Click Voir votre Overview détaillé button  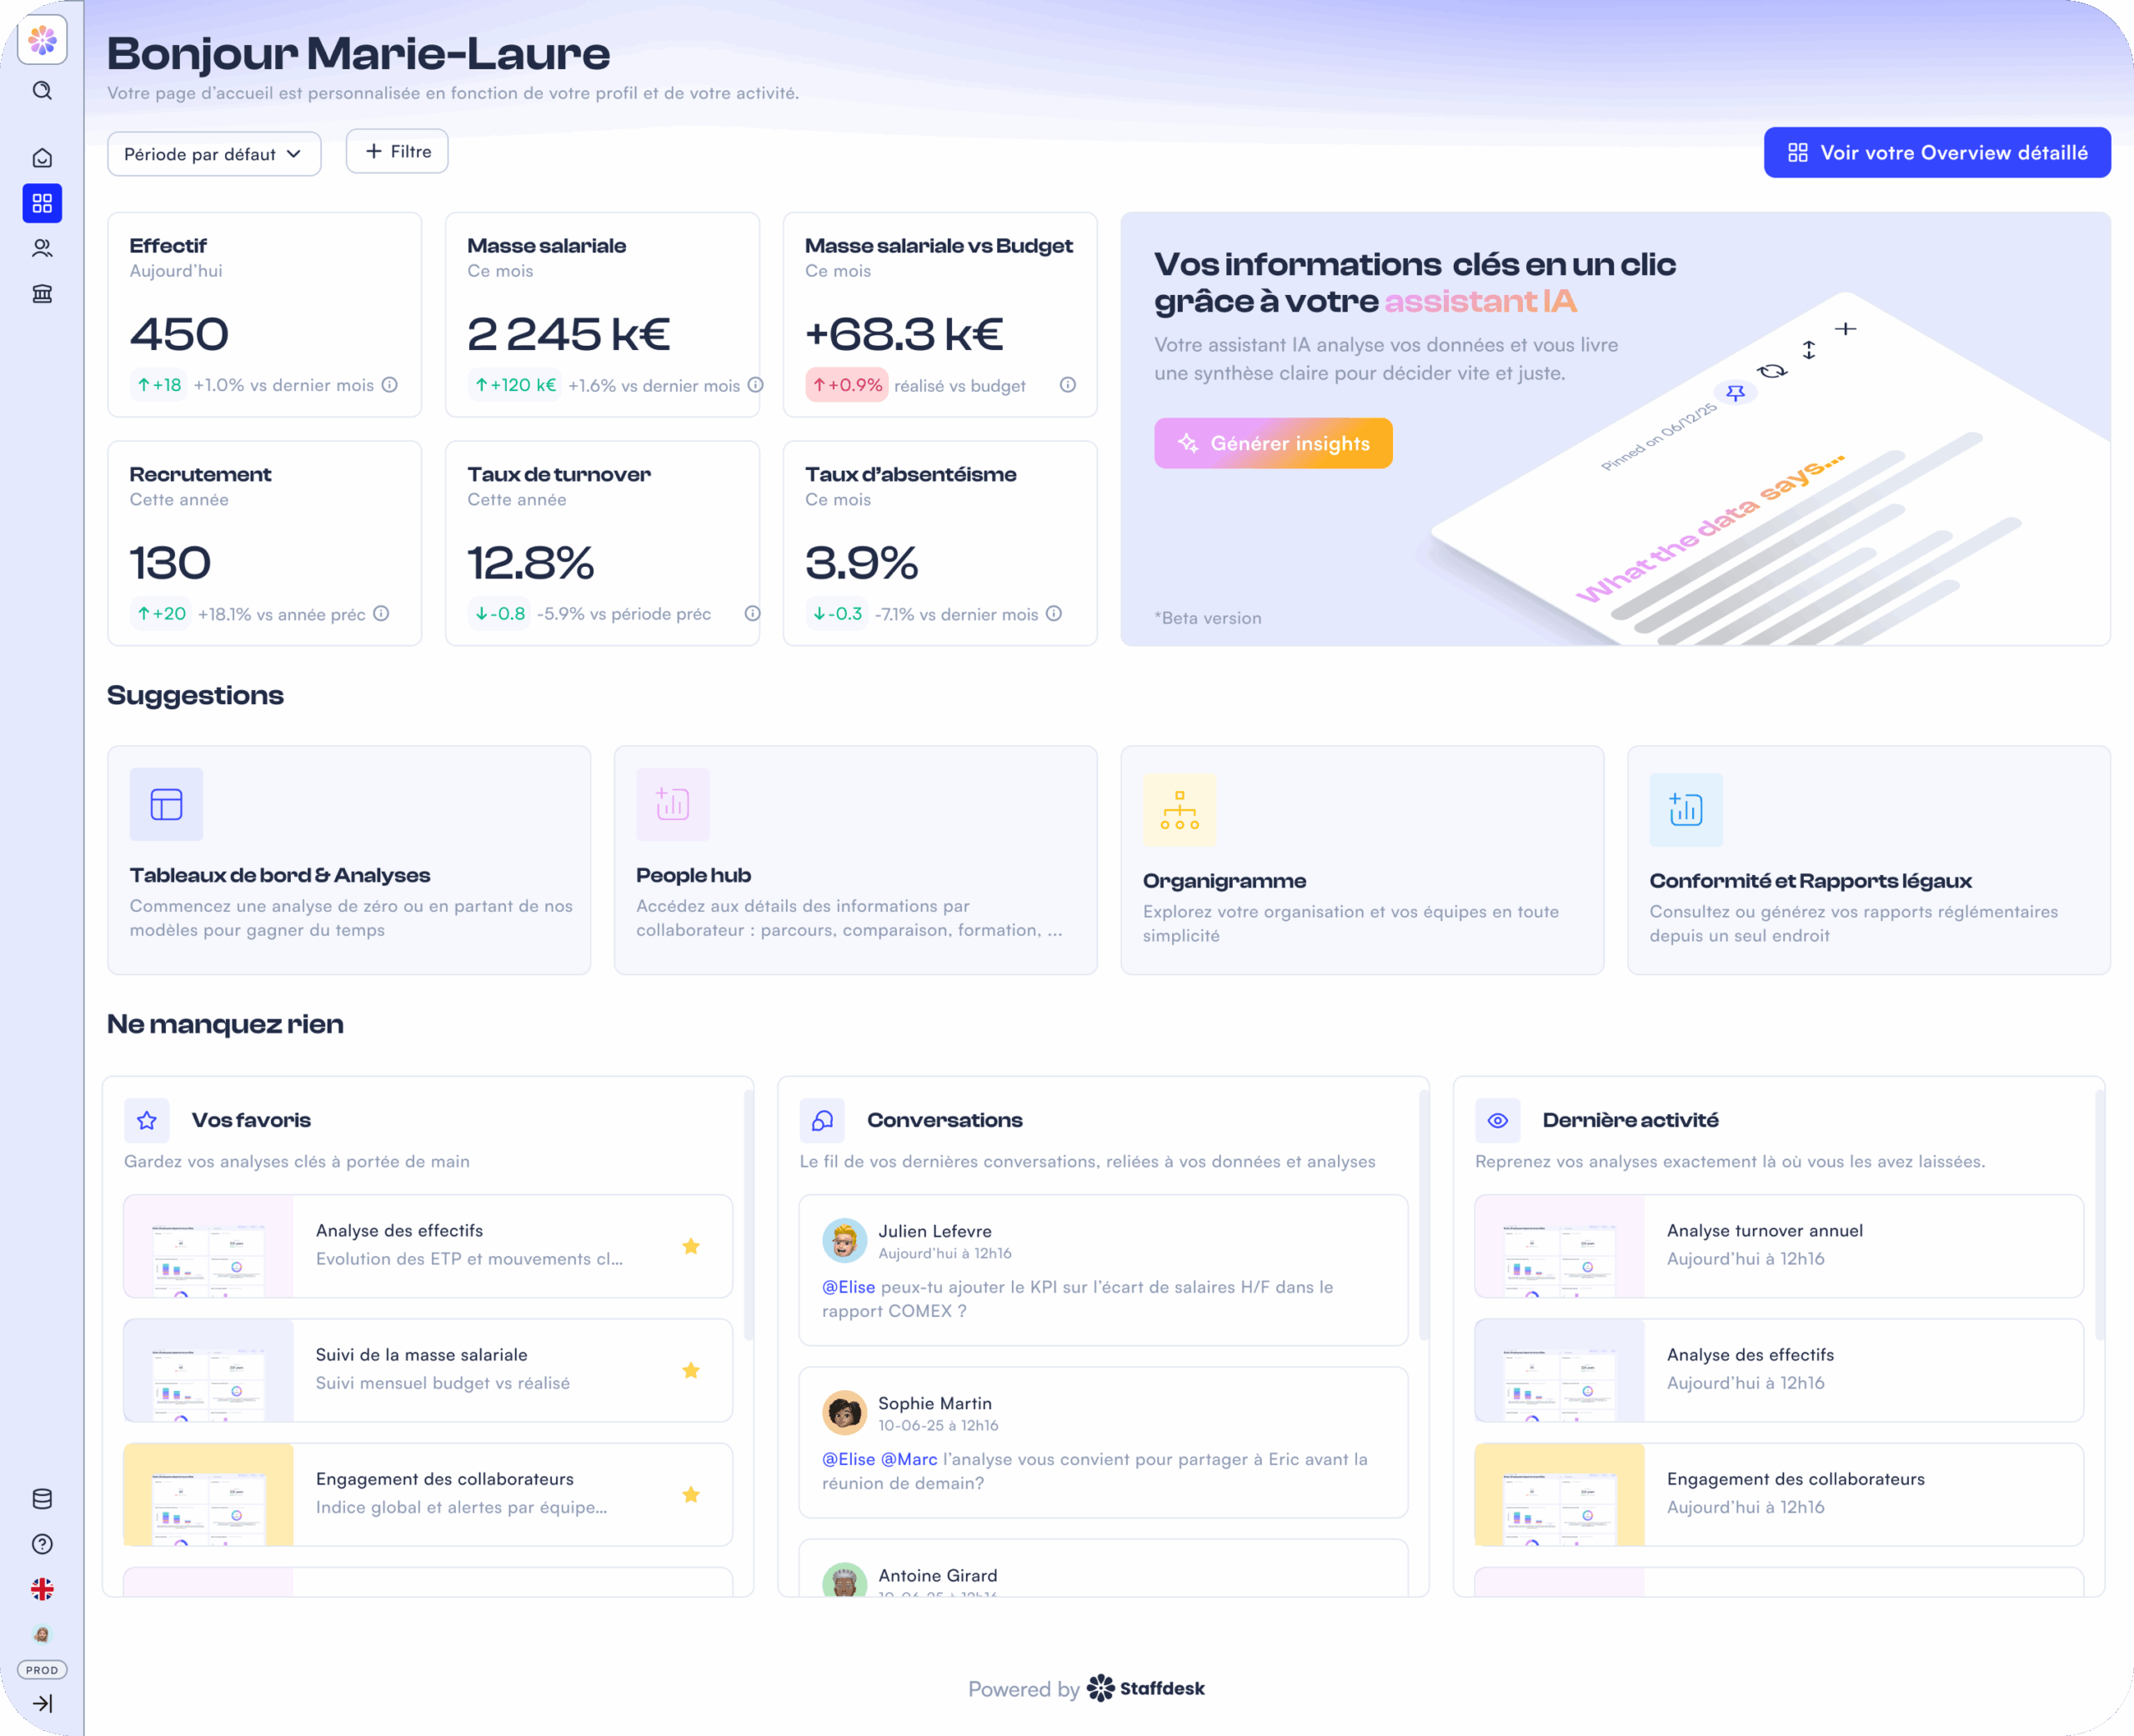point(1937,153)
